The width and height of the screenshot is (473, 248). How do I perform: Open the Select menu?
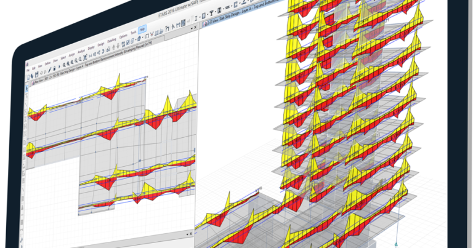tap(63, 58)
